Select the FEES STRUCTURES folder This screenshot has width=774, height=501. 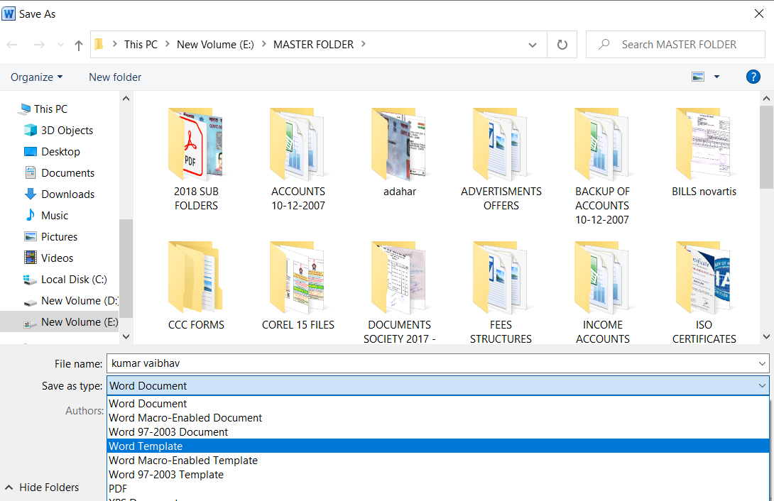501,292
